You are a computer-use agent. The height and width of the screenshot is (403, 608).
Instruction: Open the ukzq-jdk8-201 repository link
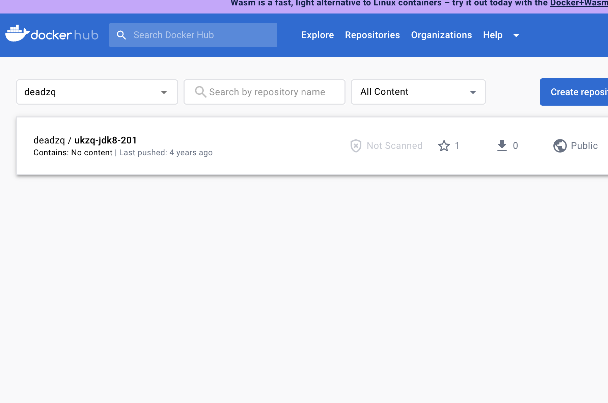[x=106, y=140]
